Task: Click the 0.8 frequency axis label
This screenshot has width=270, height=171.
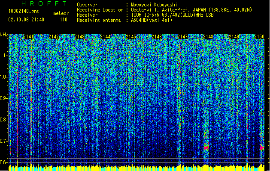Action: pyautogui.click(x=4, y=120)
